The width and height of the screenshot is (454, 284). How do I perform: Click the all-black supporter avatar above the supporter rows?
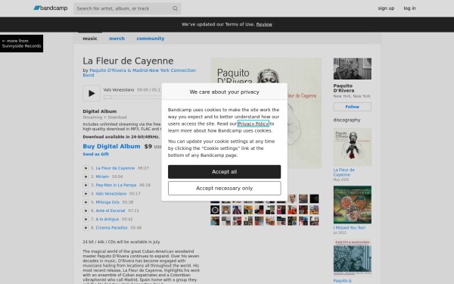(x=314, y=198)
